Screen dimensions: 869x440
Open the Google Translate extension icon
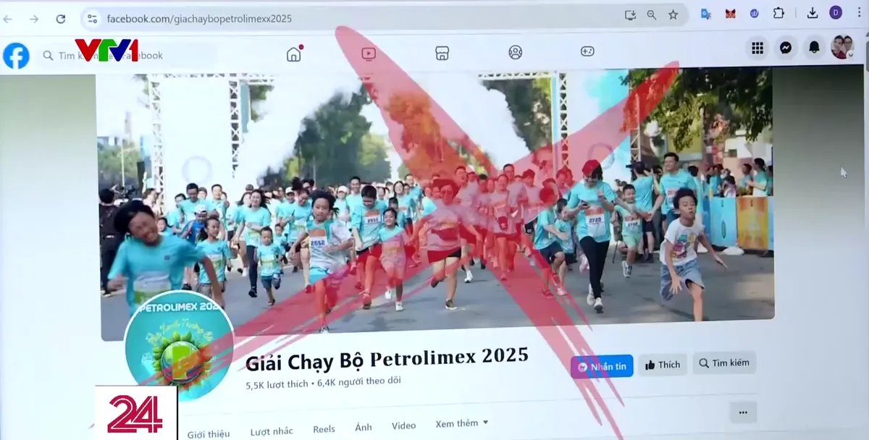(706, 13)
